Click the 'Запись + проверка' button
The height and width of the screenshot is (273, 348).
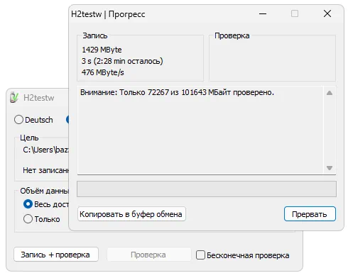click(x=56, y=255)
